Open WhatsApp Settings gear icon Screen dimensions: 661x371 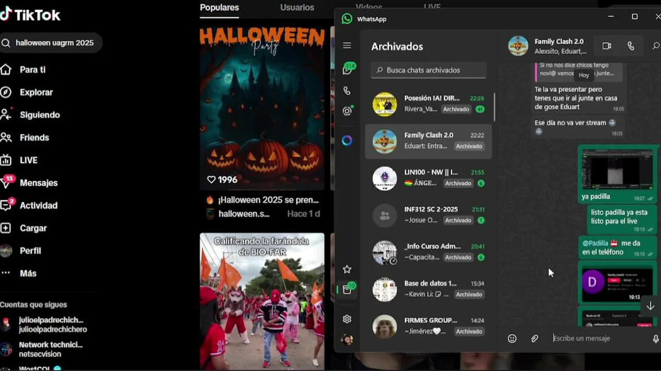[347, 319]
